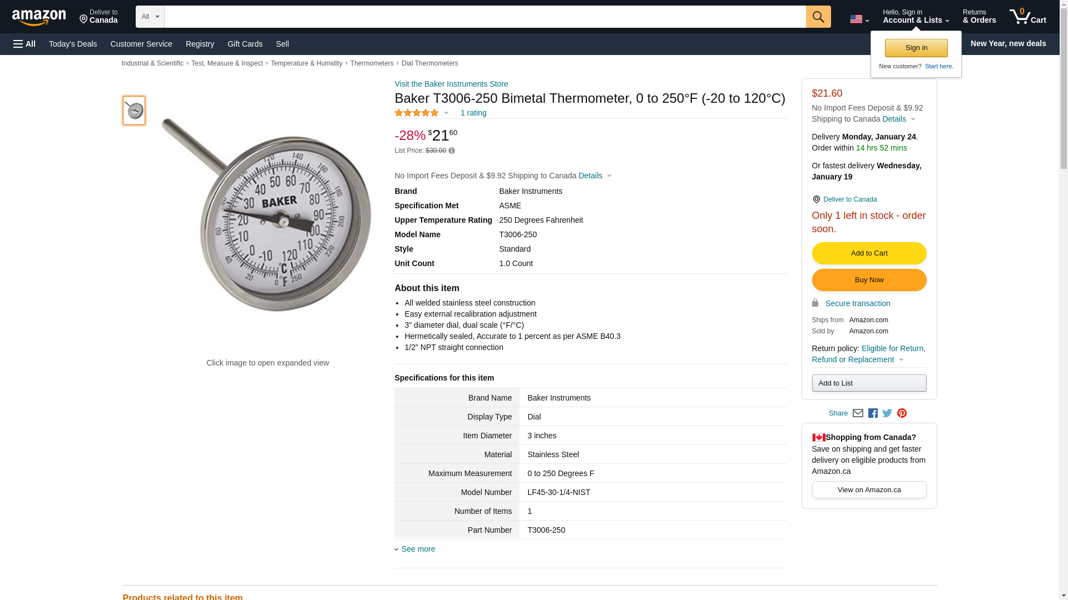Image resolution: width=1068 pixels, height=600 pixels.
Task: Share on Twitter icon
Action: pos(887,413)
